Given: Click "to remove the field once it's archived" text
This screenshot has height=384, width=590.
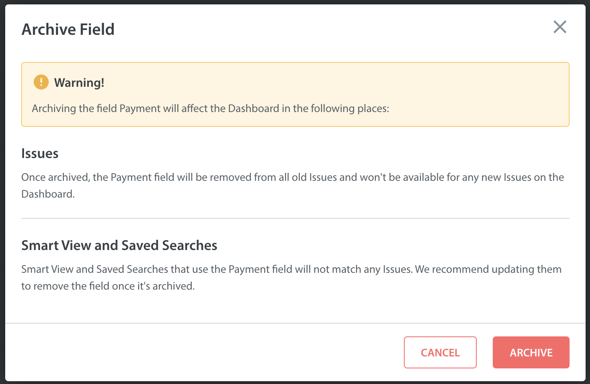Looking at the screenshot, I should [108, 286].
